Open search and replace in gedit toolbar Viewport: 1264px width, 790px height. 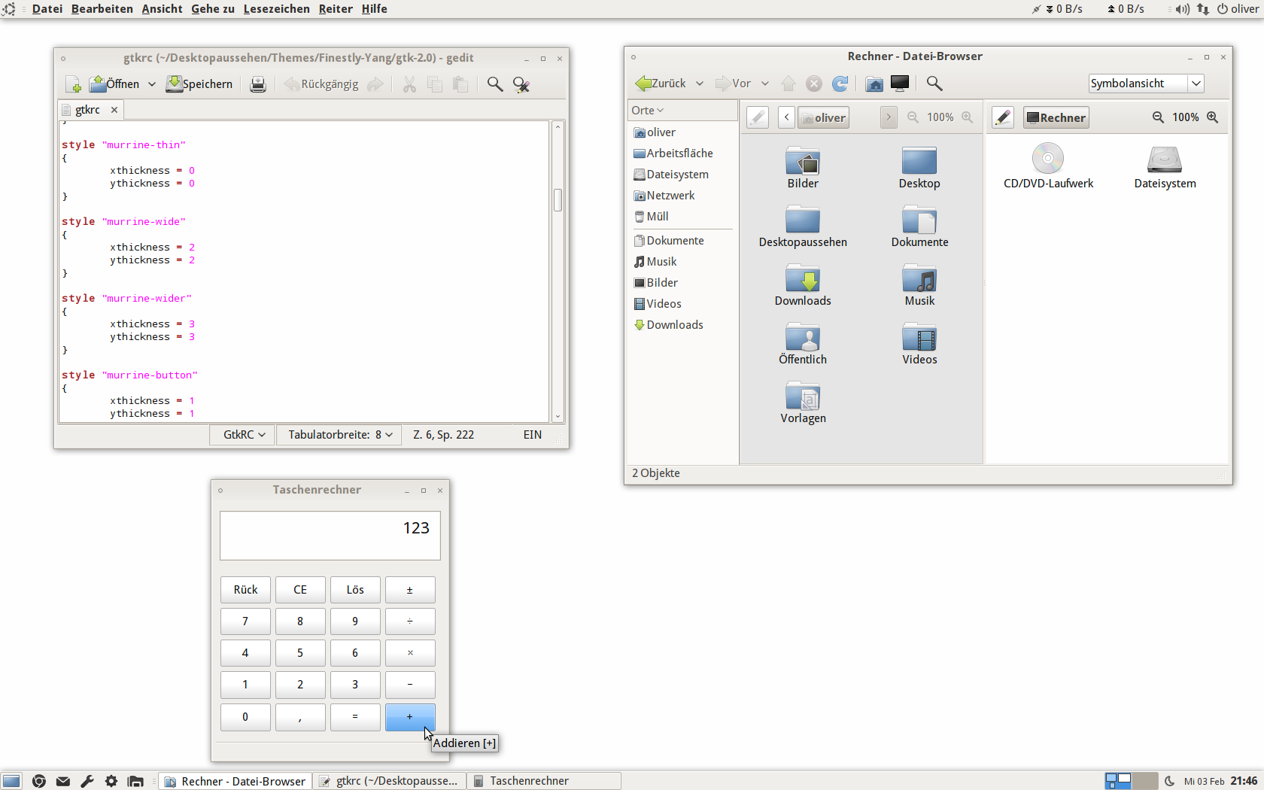pyautogui.click(x=521, y=84)
